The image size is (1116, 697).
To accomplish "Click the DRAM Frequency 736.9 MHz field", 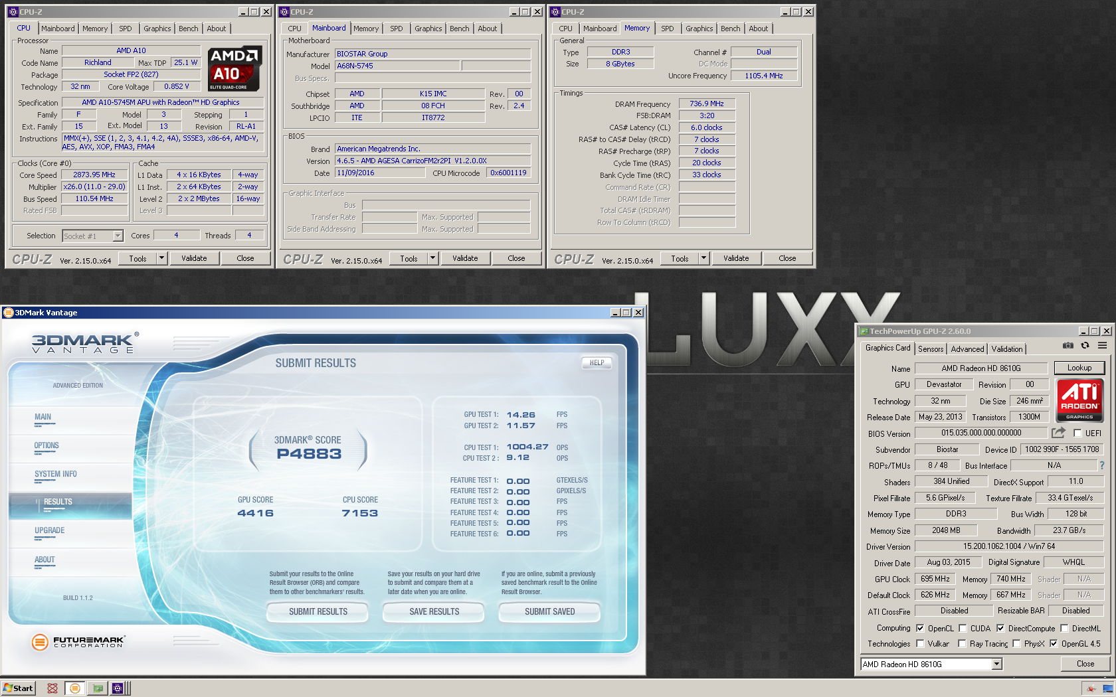I will pos(706,104).
